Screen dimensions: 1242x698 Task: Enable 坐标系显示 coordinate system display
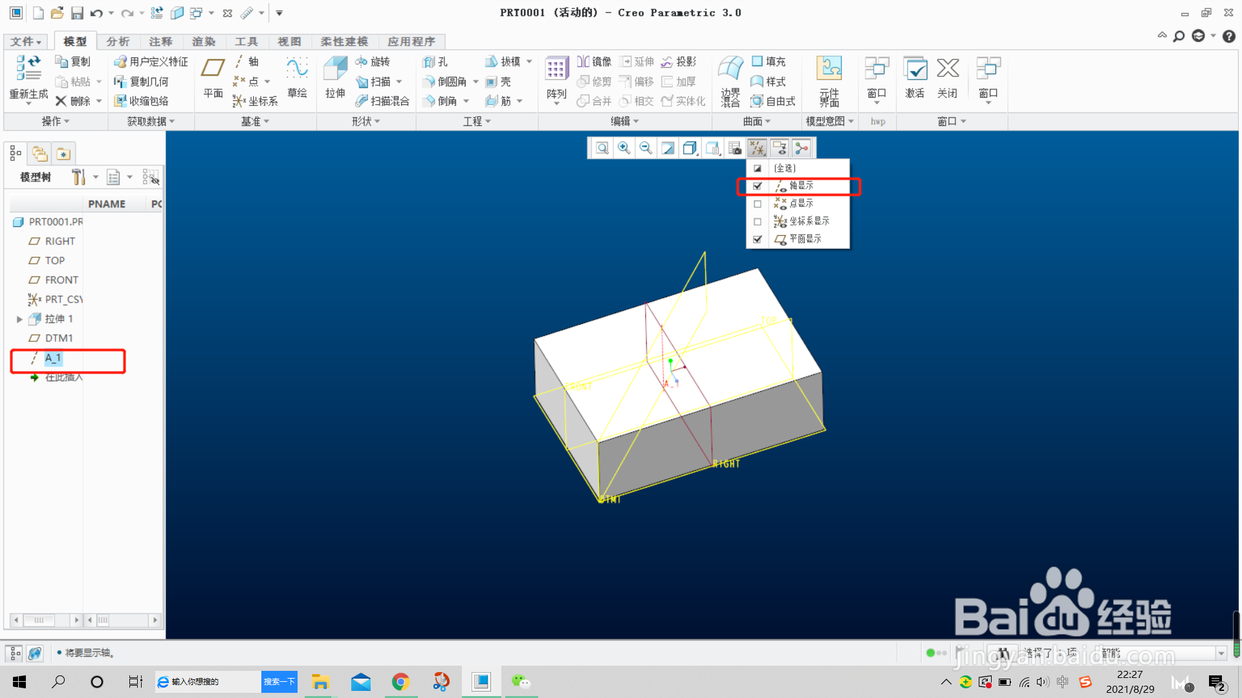pyautogui.click(x=757, y=222)
